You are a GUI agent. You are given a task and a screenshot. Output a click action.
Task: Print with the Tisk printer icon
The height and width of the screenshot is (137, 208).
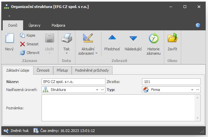point(67,38)
